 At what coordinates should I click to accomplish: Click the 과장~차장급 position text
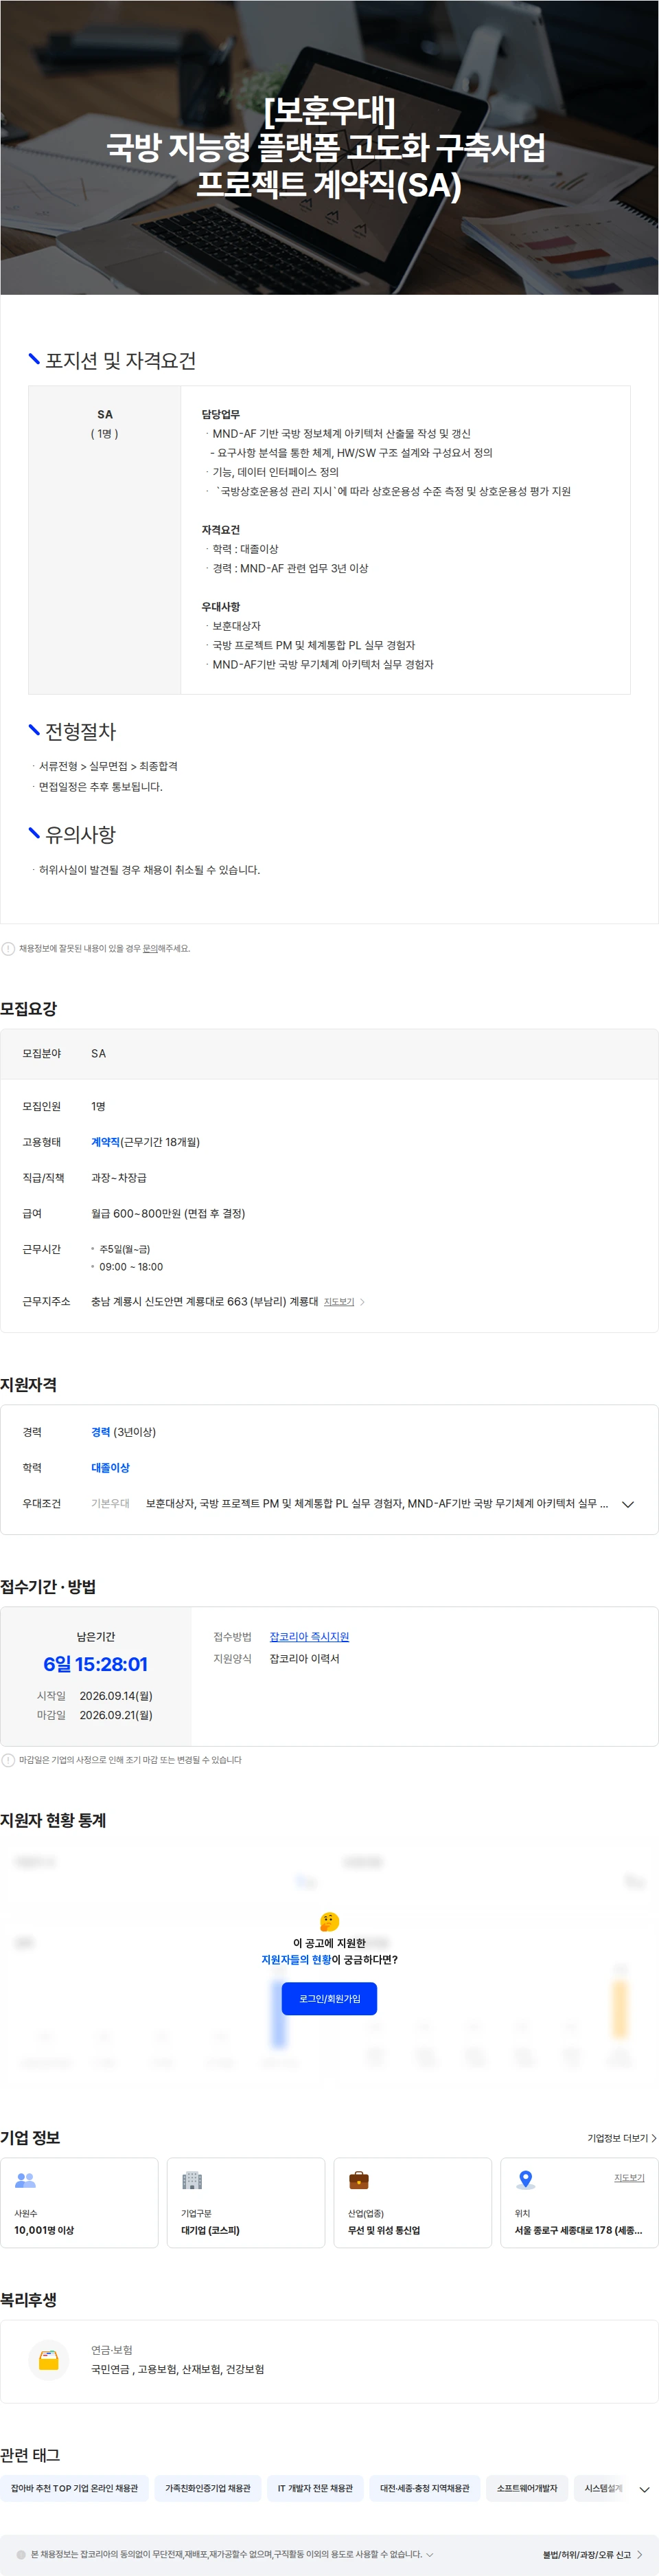pyautogui.click(x=118, y=1178)
